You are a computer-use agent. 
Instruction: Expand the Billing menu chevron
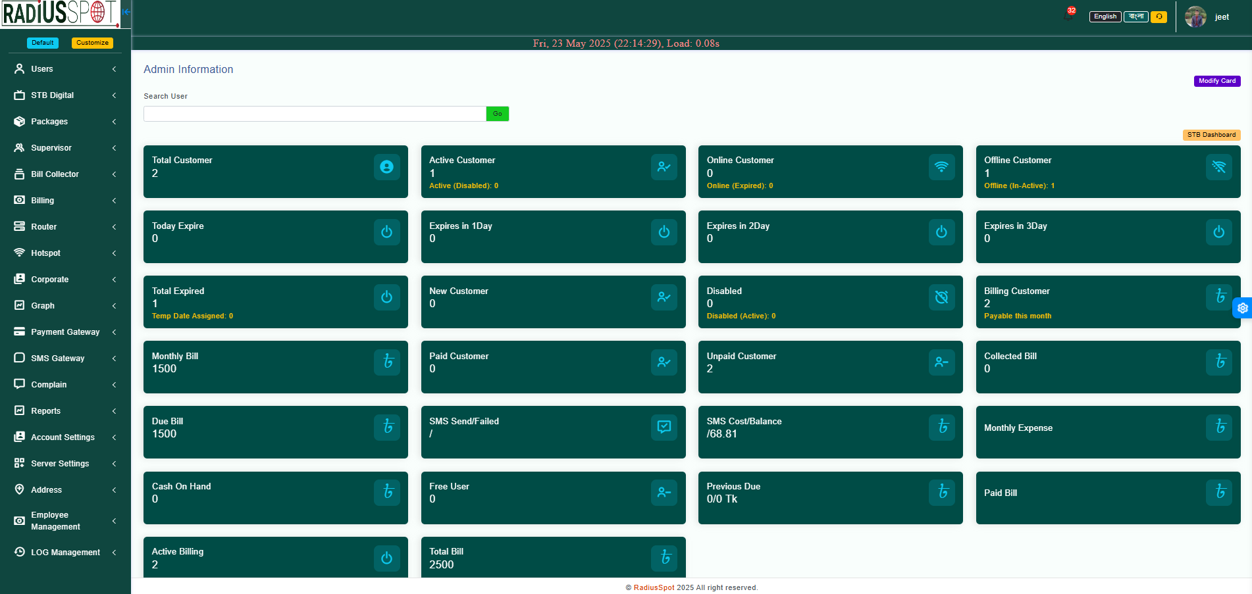click(x=114, y=201)
